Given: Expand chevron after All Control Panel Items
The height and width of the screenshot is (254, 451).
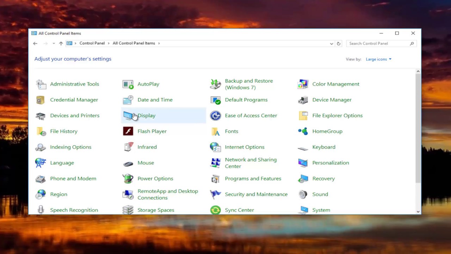Looking at the screenshot, I should tap(159, 43).
